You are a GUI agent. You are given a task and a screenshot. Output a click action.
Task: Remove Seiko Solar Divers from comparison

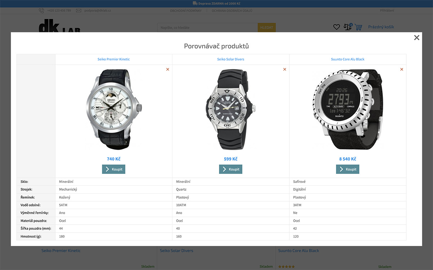pyautogui.click(x=285, y=69)
